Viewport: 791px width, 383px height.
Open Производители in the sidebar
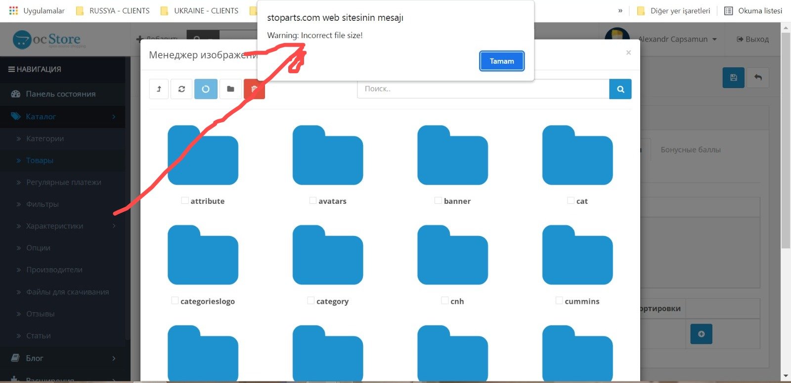(54, 270)
